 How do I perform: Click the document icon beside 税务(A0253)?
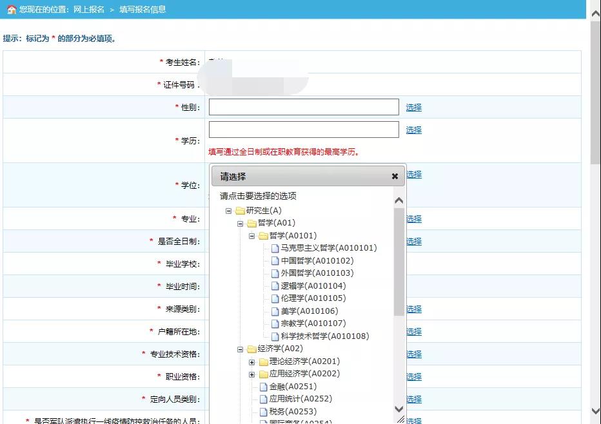(x=263, y=412)
